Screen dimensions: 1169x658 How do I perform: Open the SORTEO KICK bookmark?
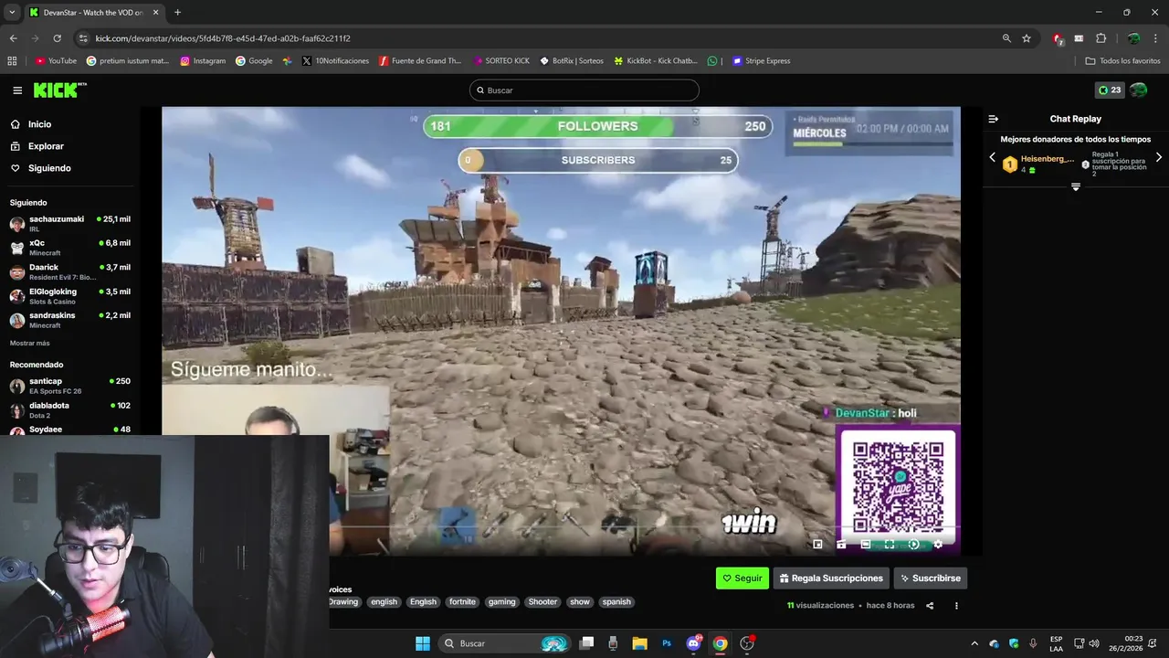(x=501, y=61)
